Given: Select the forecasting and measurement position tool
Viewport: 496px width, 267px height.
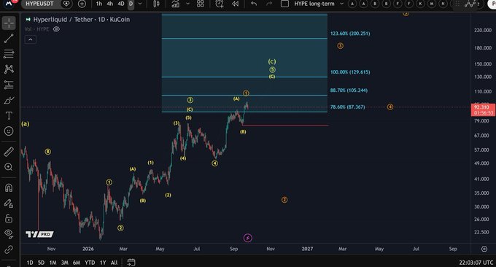Looking at the screenshot, I should 9,85.
